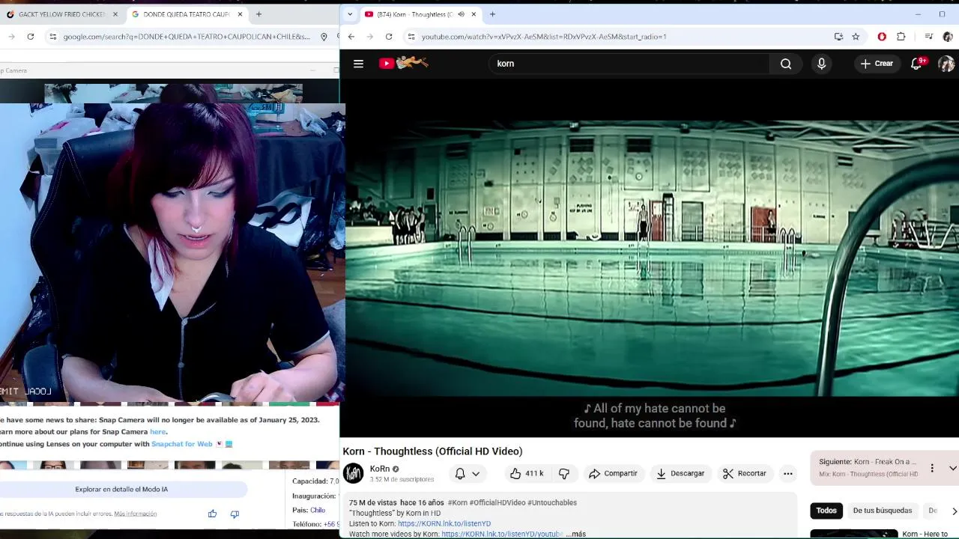Open the YouTube account avatar menu
This screenshot has width=959, height=539.
[x=946, y=64]
